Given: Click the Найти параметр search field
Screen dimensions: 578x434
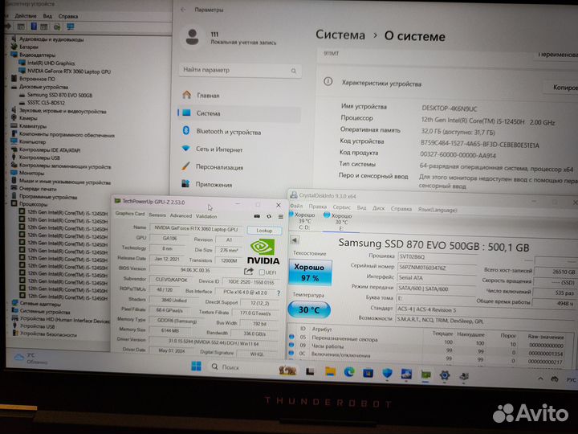Looking at the screenshot, I should tap(240, 70).
